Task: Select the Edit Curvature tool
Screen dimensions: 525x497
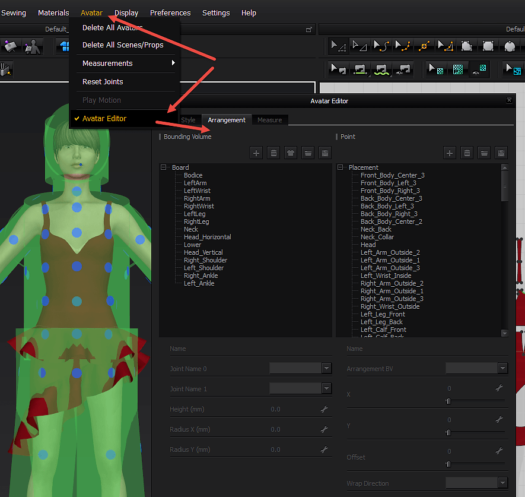Action: [x=381, y=46]
